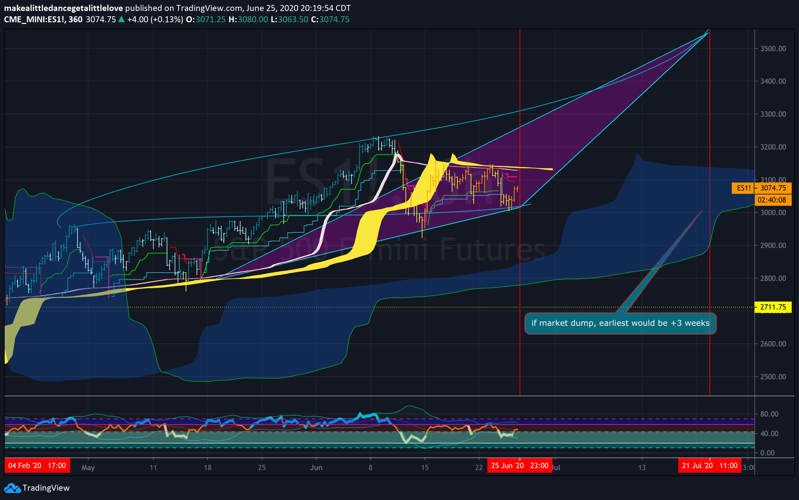Screen dimensions: 799x500
Task: Click the orange 3074.75 last price label
Action: [773, 188]
